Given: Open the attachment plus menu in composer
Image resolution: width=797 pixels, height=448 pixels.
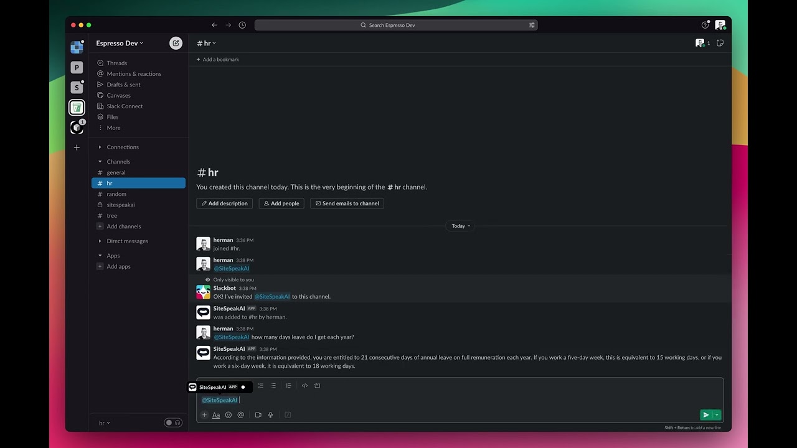Looking at the screenshot, I should click(x=204, y=415).
